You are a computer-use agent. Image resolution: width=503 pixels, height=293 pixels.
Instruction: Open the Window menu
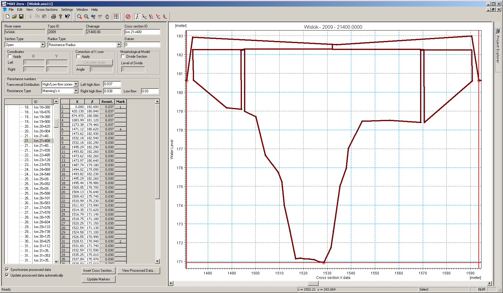tap(82, 10)
